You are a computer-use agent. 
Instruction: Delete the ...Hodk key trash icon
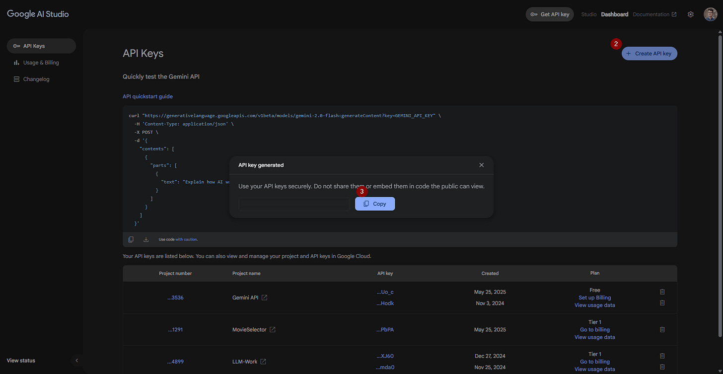point(662,303)
